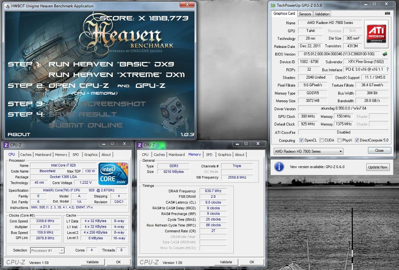
Task: Open Memory tab in left CPU-Z window
Action: 61,155
